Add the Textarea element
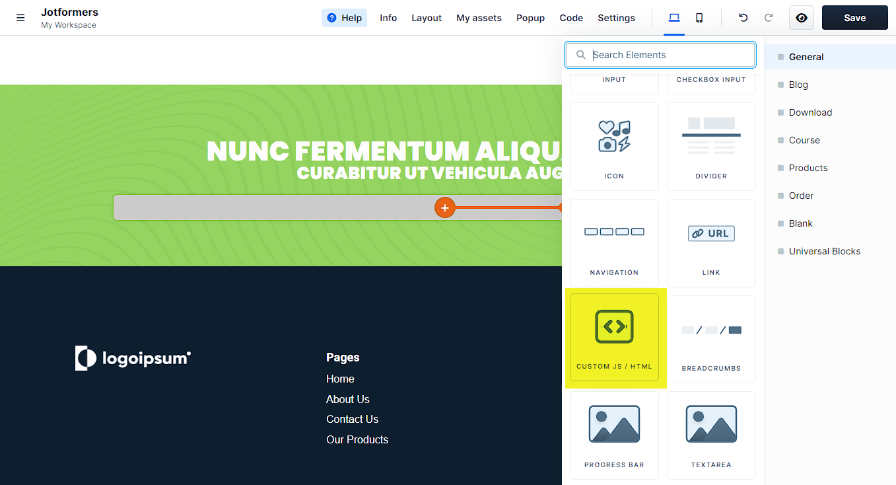The height and width of the screenshot is (485, 896). click(x=711, y=435)
